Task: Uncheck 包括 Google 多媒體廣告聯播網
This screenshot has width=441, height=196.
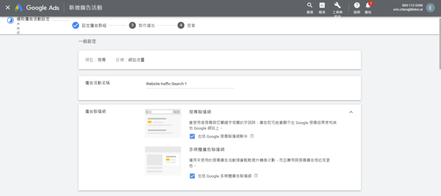Action: pyautogui.click(x=193, y=176)
